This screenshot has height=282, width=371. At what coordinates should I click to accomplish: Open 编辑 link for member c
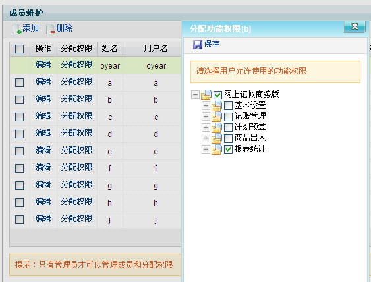click(x=43, y=116)
